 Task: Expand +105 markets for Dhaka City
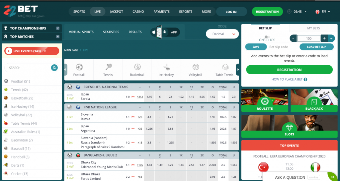tap(140, 165)
